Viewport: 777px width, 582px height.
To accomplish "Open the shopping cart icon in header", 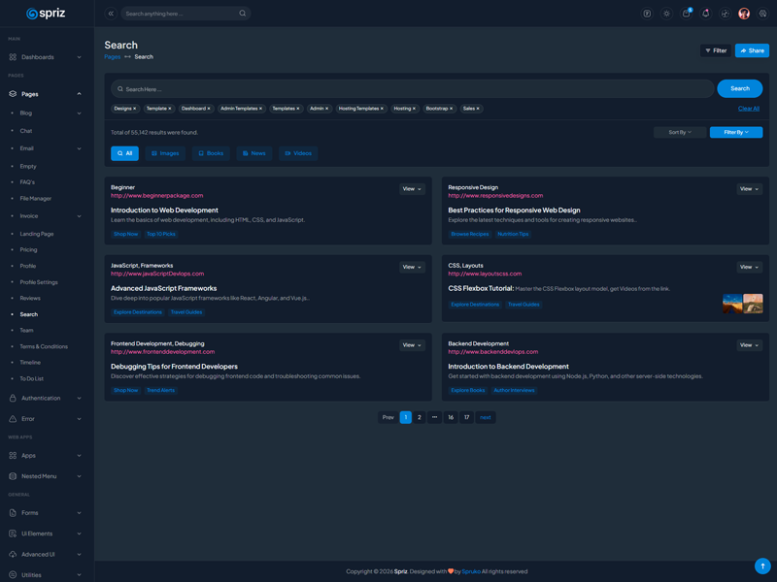I will point(686,14).
